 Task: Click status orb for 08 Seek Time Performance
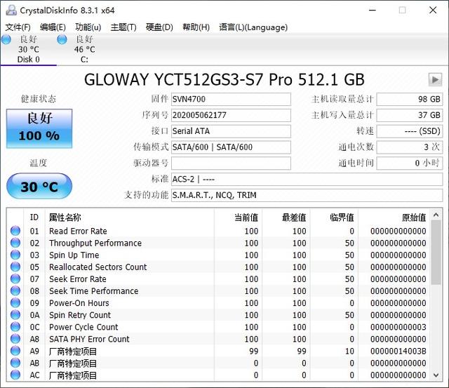15,290
